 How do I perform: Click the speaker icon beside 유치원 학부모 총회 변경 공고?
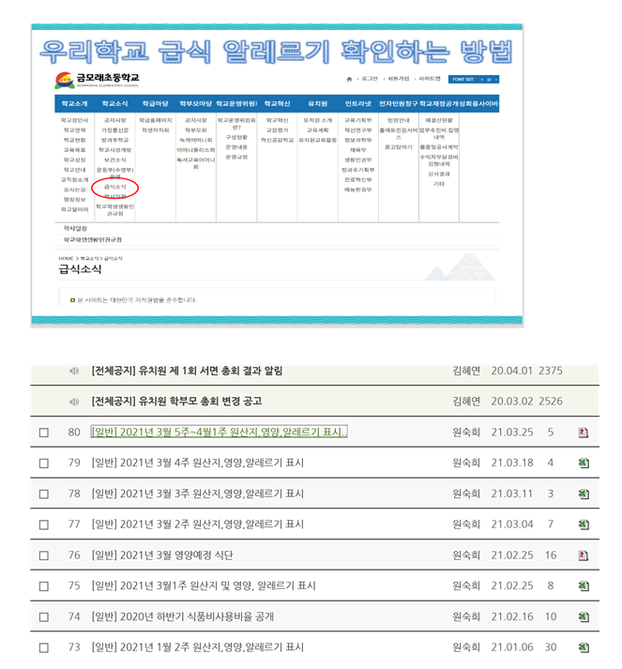[x=74, y=402]
